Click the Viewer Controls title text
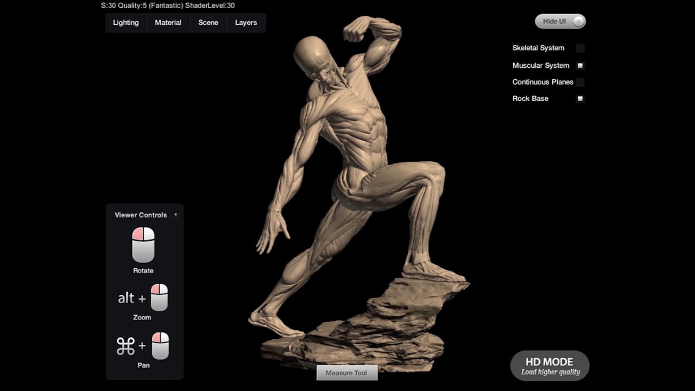695x391 pixels. coord(141,215)
